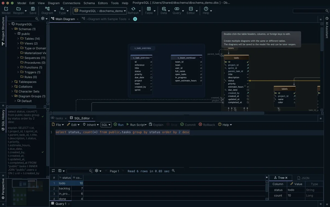Click the Table toolbar icon
This screenshot has width=330, height=207.
(x=149, y=9)
